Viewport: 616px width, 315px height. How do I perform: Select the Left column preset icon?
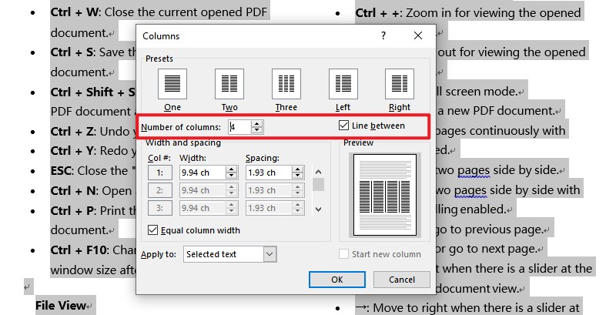tap(343, 84)
